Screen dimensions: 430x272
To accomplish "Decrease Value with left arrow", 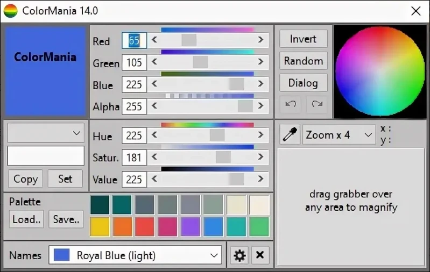I will pos(154,179).
